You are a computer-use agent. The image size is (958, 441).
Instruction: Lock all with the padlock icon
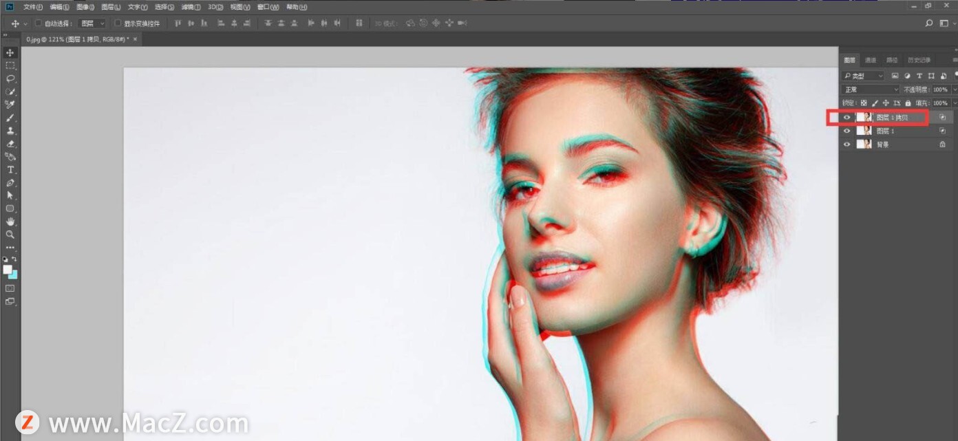tap(907, 103)
